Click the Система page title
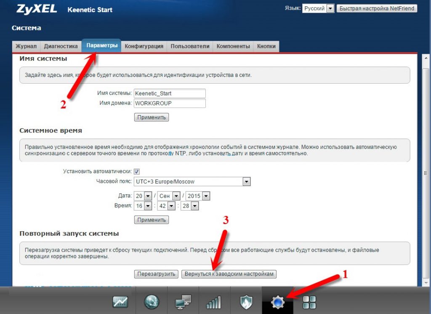This screenshot has width=431, height=314. pos(27,28)
